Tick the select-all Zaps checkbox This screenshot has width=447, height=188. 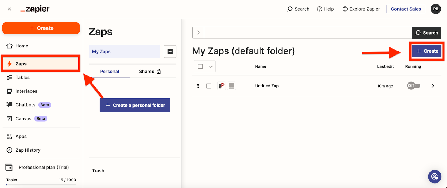[x=200, y=66]
